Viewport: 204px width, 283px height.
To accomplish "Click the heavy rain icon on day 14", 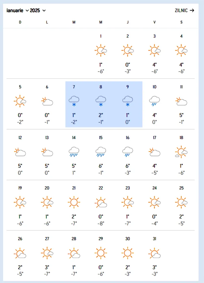I will point(74,152).
